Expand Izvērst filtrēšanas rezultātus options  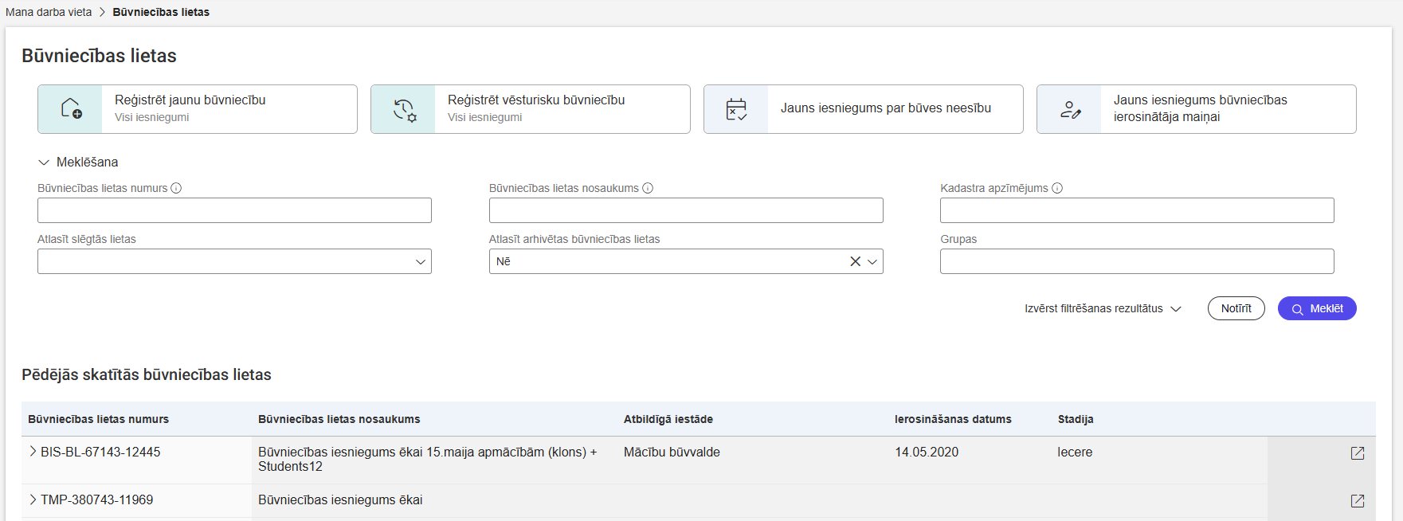[1103, 308]
